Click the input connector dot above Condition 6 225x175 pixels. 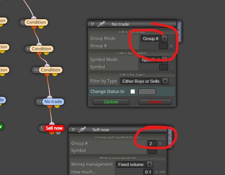pos(34,18)
